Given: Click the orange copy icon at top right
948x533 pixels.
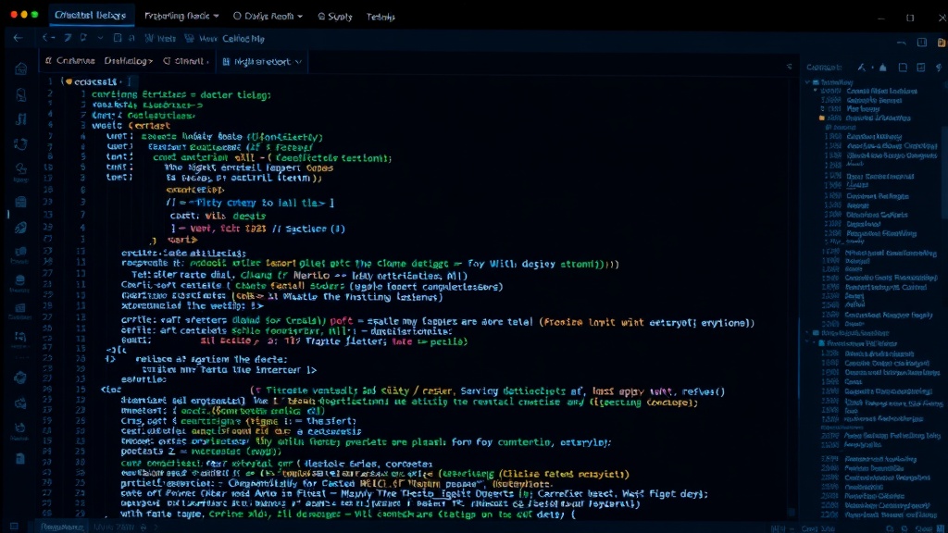Looking at the screenshot, I should 942,43.
